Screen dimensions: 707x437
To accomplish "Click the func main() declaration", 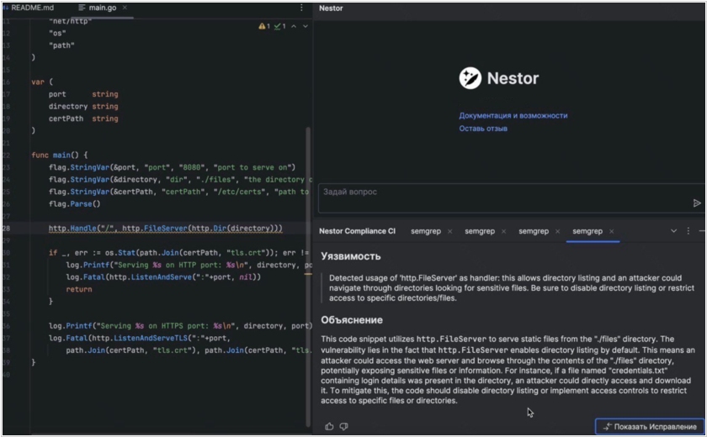I will pyautogui.click(x=60, y=155).
